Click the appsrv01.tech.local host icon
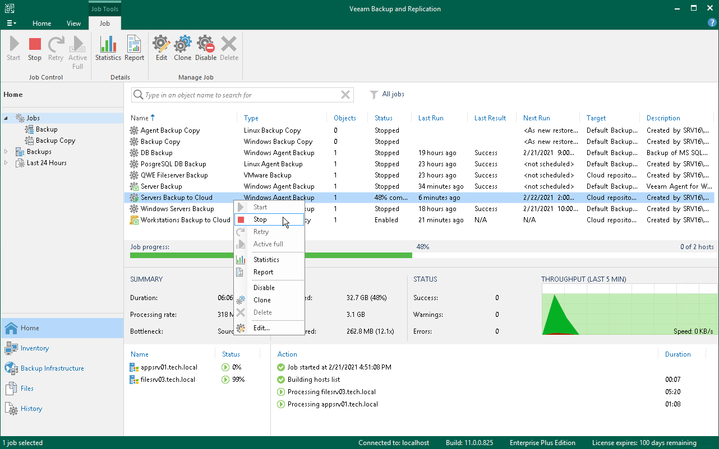This screenshot has height=449, width=719. point(134,367)
